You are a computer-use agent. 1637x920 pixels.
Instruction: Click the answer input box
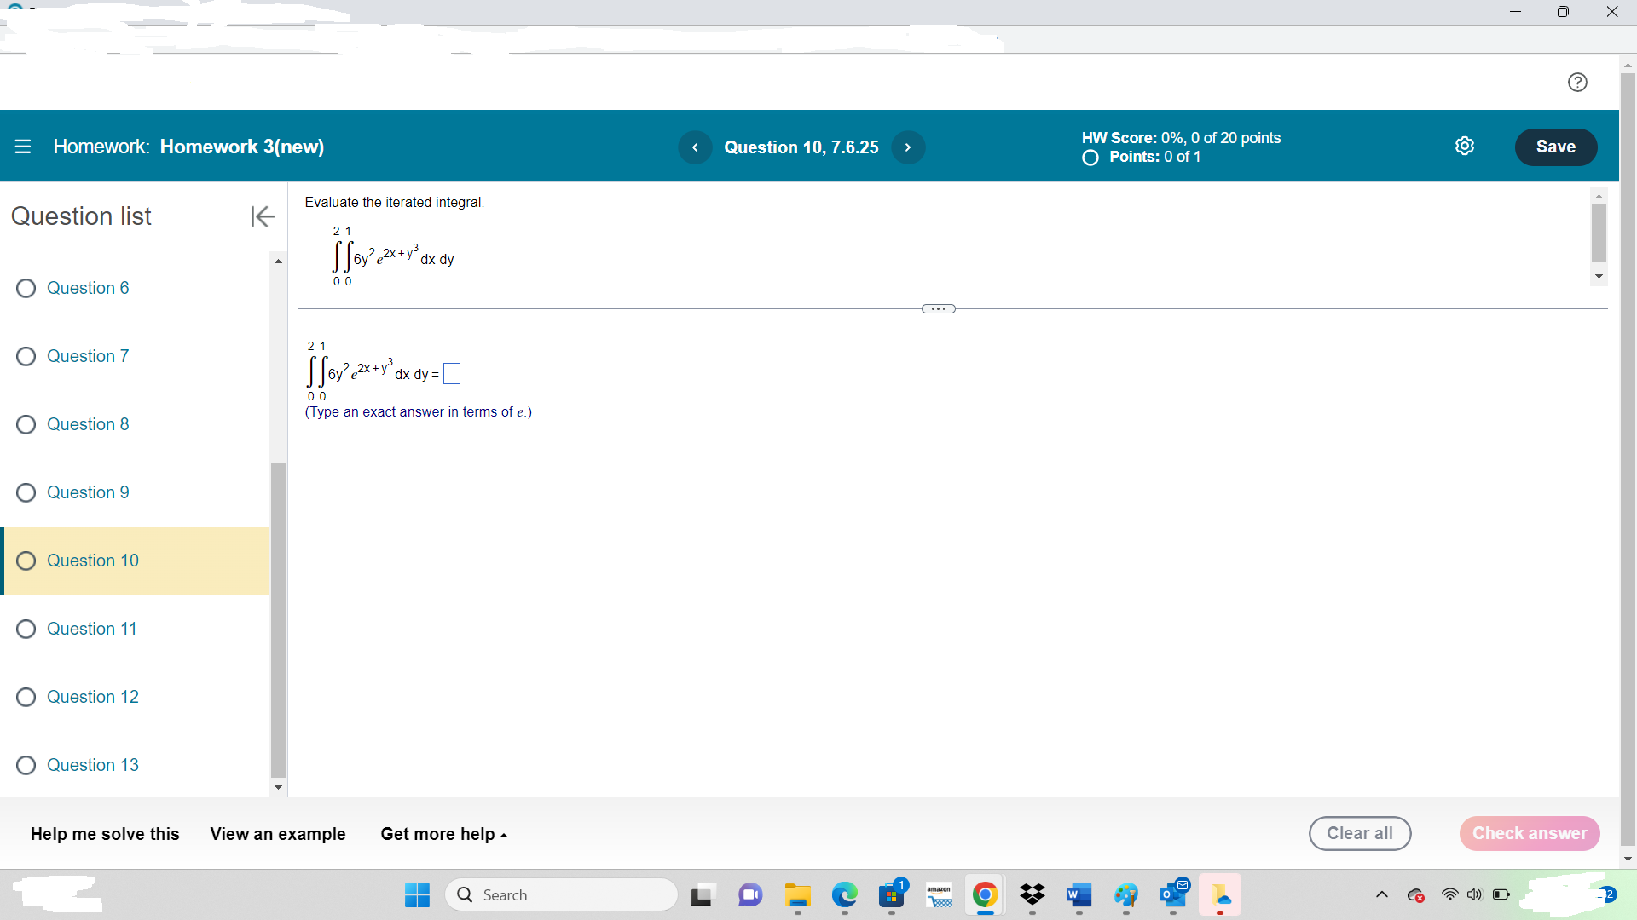tap(452, 374)
